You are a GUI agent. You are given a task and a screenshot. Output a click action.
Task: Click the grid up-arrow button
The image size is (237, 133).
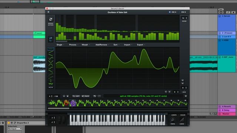[x=183, y=80]
